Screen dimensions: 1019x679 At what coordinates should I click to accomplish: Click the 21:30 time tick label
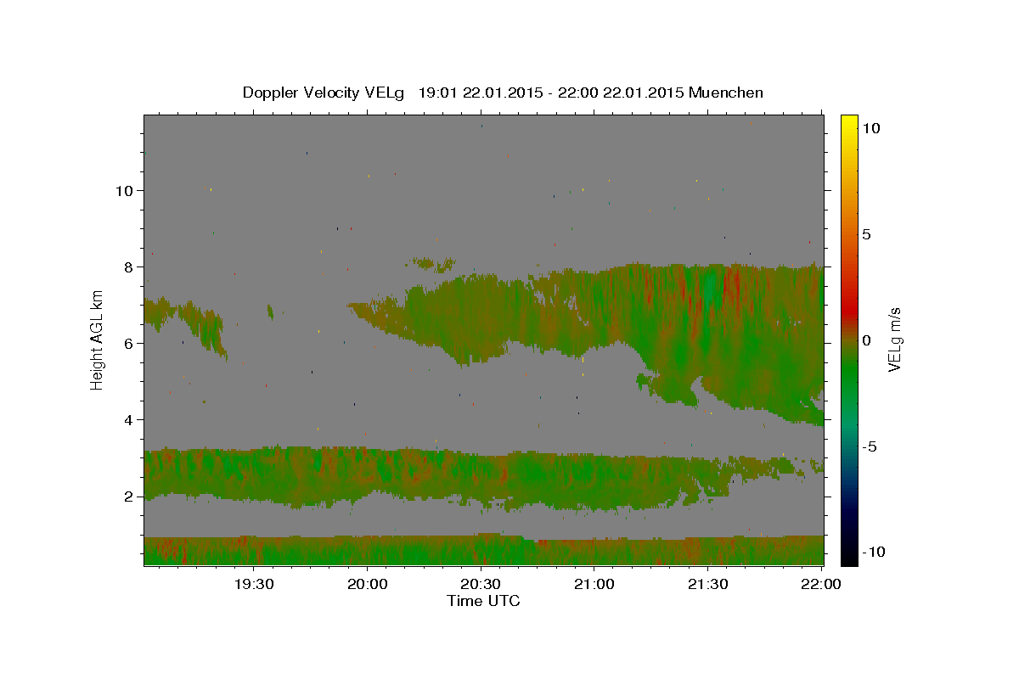[707, 584]
